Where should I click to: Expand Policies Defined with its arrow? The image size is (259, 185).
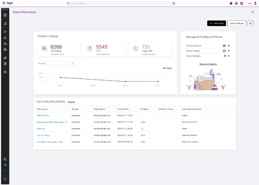click(x=228, y=46)
